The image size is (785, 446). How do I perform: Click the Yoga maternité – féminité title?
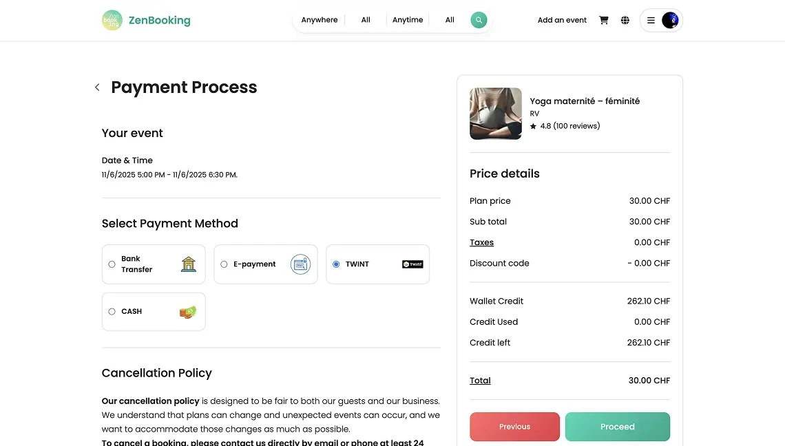click(585, 101)
